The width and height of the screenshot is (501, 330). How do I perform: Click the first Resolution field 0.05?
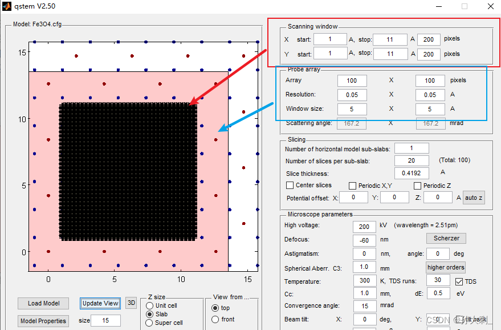(352, 95)
